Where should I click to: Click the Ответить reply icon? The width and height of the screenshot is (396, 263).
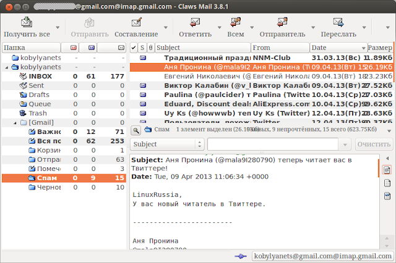[x=195, y=22]
